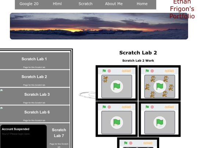Click Scratch logo in single-cat project header
The width and height of the screenshot is (198, 148).
coord(126,71)
